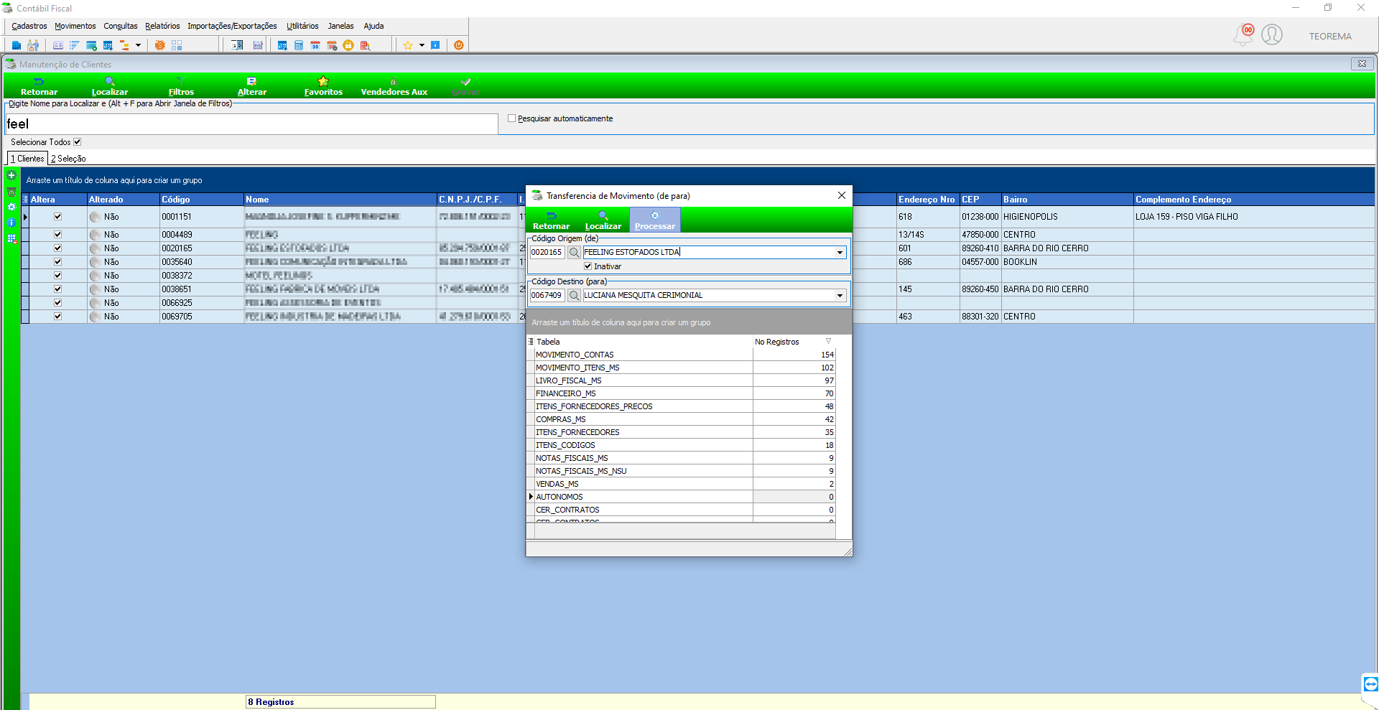
Task: Click the Processar button in dialog
Action: [655, 220]
